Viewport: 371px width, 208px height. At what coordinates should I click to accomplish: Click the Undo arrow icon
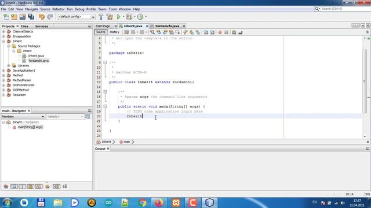[x=42, y=17]
